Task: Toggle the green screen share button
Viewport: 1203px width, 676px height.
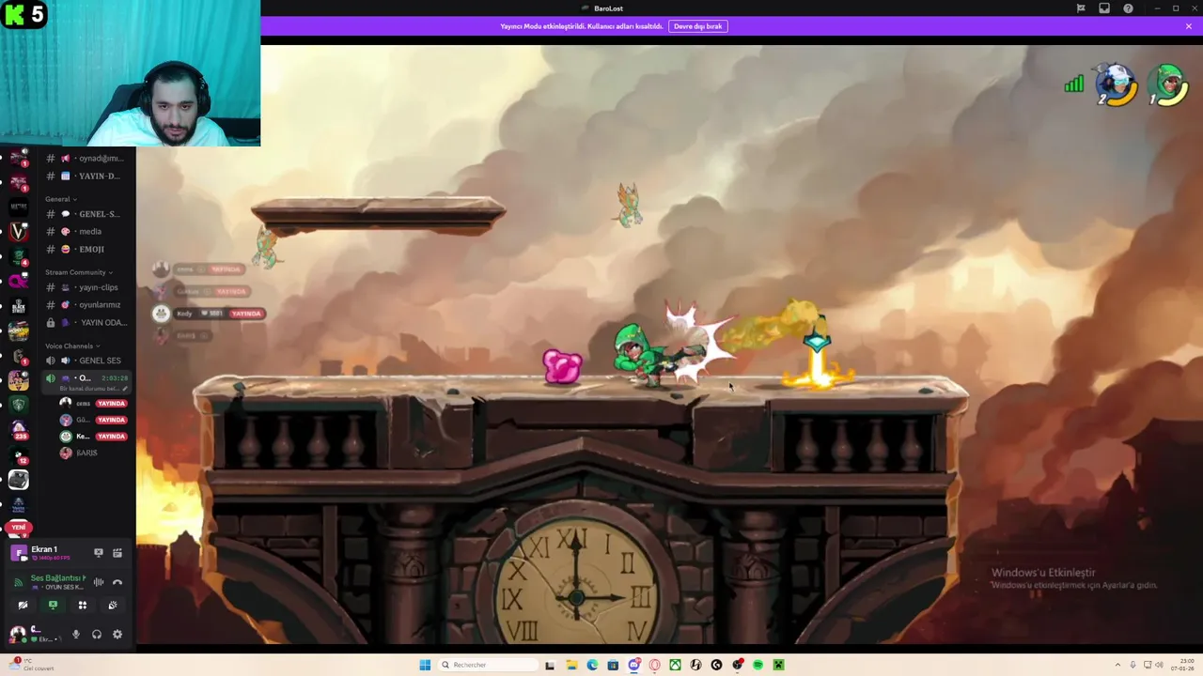Action: coord(53,606)
